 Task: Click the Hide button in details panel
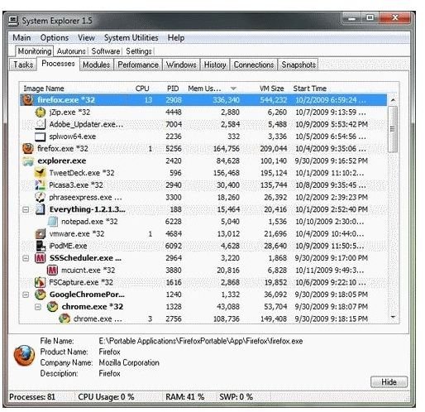coord(389,382)
